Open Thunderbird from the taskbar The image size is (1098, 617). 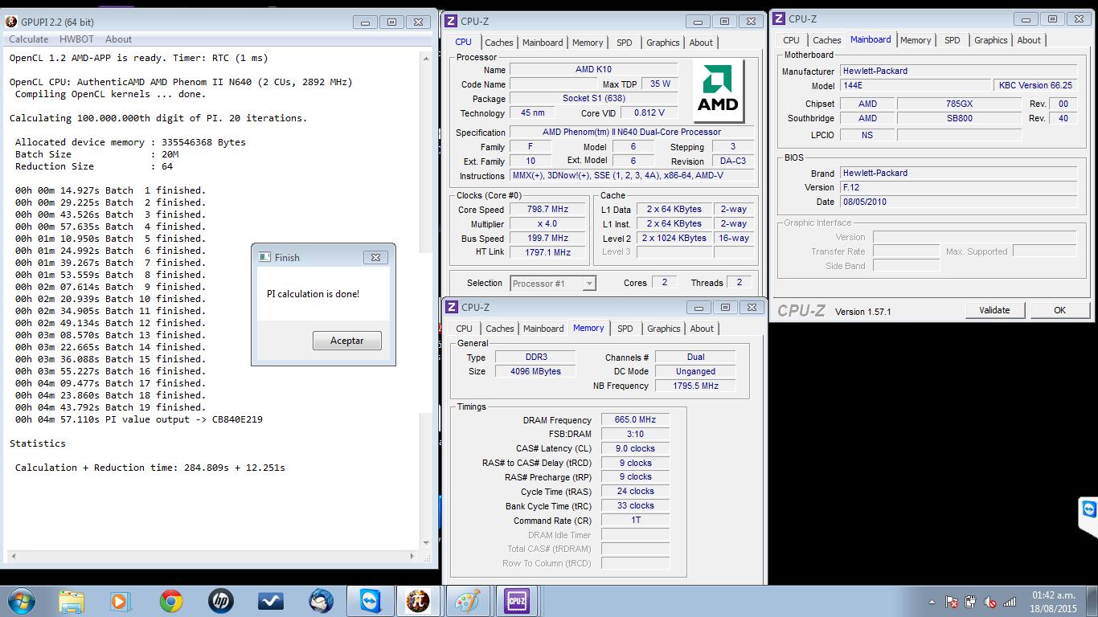pos(321,601)
